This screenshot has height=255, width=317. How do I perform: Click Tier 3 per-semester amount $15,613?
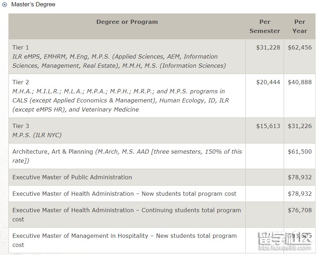coord(268,126)
